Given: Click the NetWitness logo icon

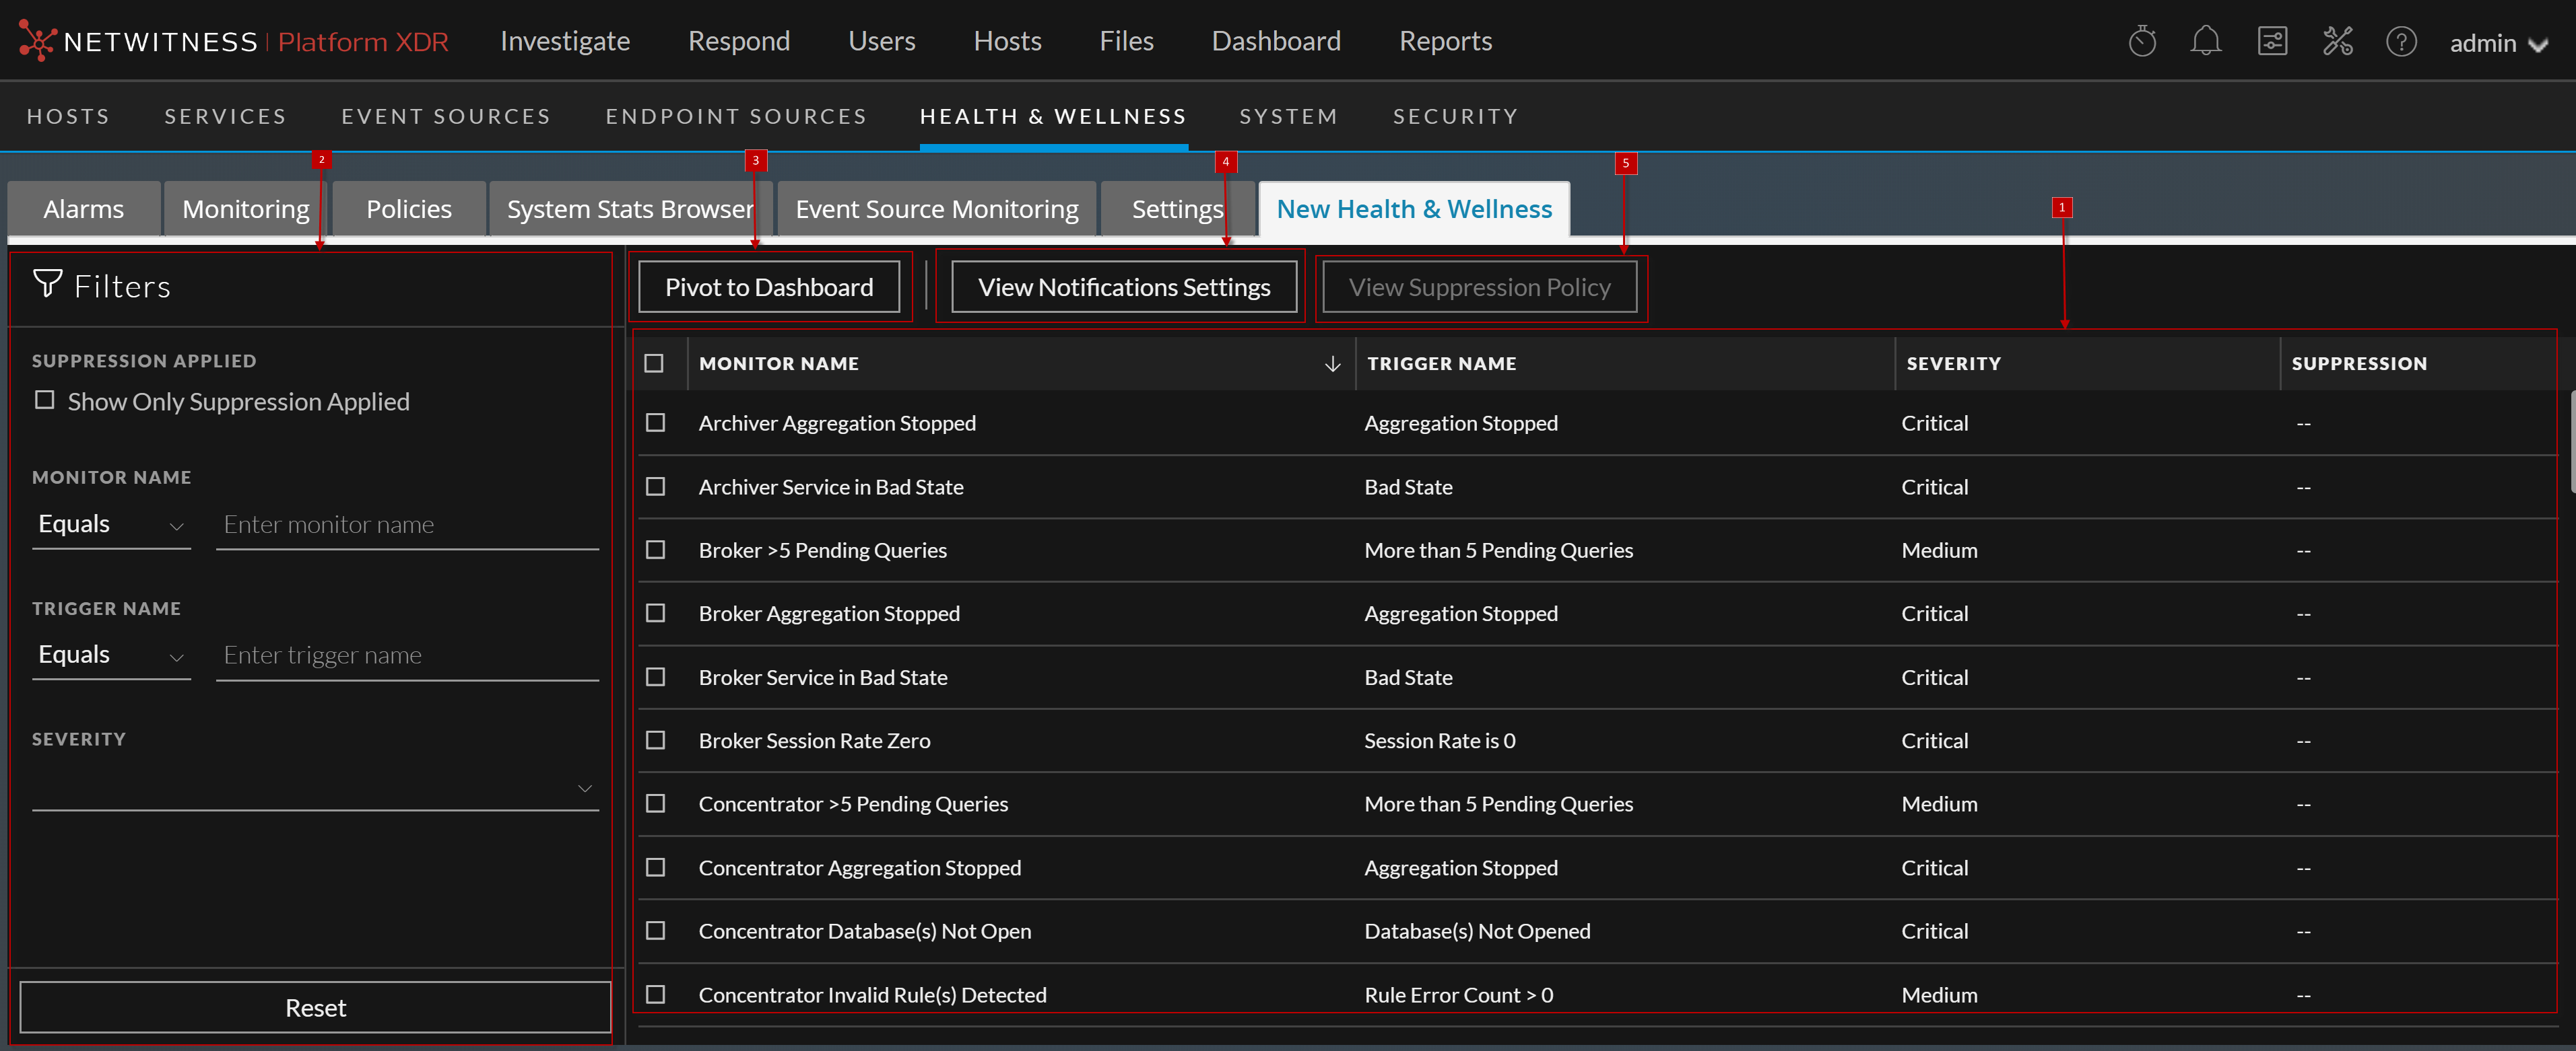Looking at the screenshot, I should click(x=37, y=41).
